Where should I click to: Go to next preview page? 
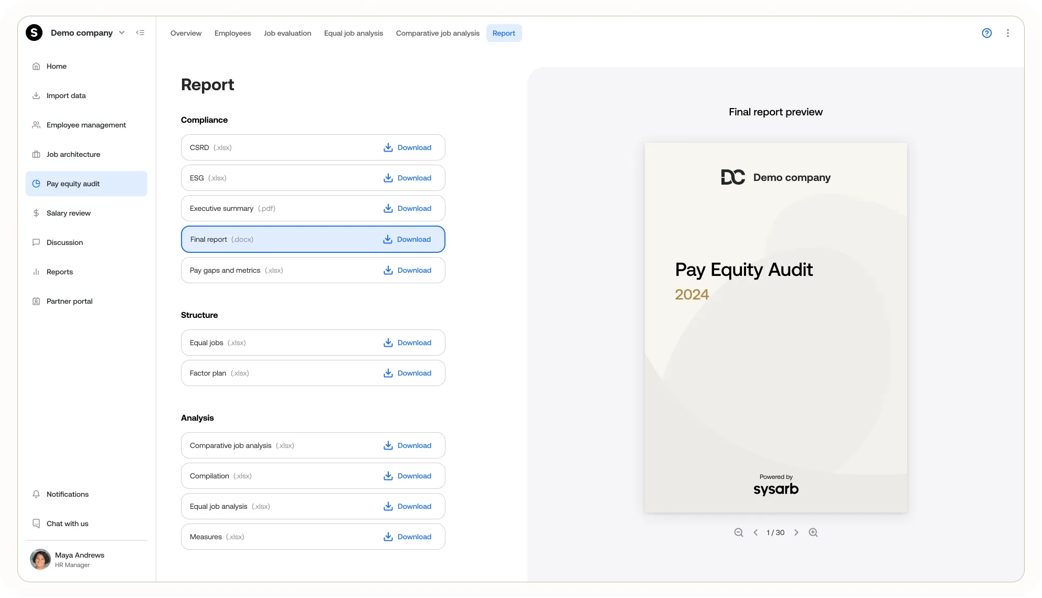pyautogui.click(x=796, y=532)
